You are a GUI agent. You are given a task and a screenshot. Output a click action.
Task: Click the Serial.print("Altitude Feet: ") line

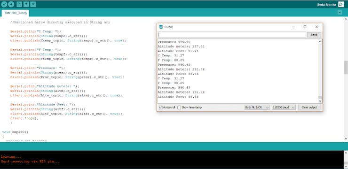(43, 105)
